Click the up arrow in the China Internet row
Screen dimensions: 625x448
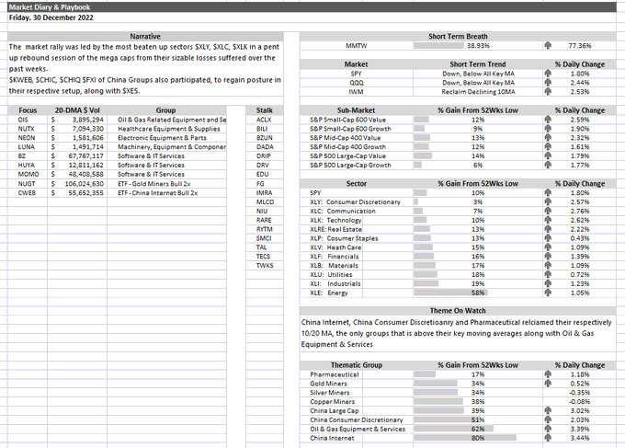click(548, 438)
